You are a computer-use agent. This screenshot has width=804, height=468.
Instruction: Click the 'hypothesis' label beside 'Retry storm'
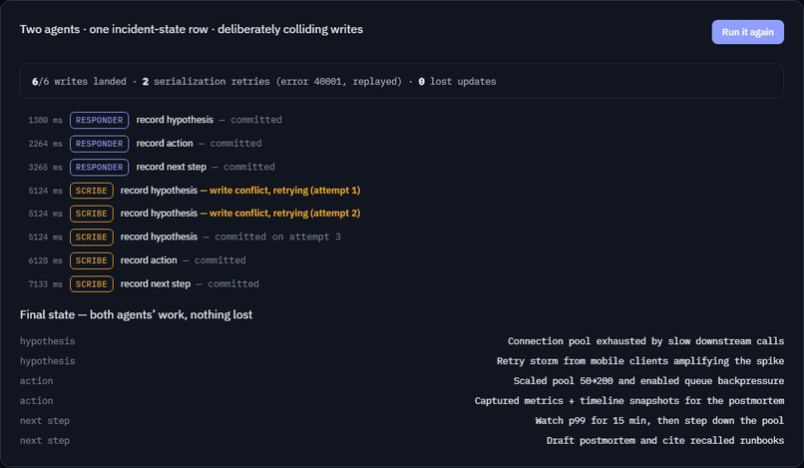[47, 361]
